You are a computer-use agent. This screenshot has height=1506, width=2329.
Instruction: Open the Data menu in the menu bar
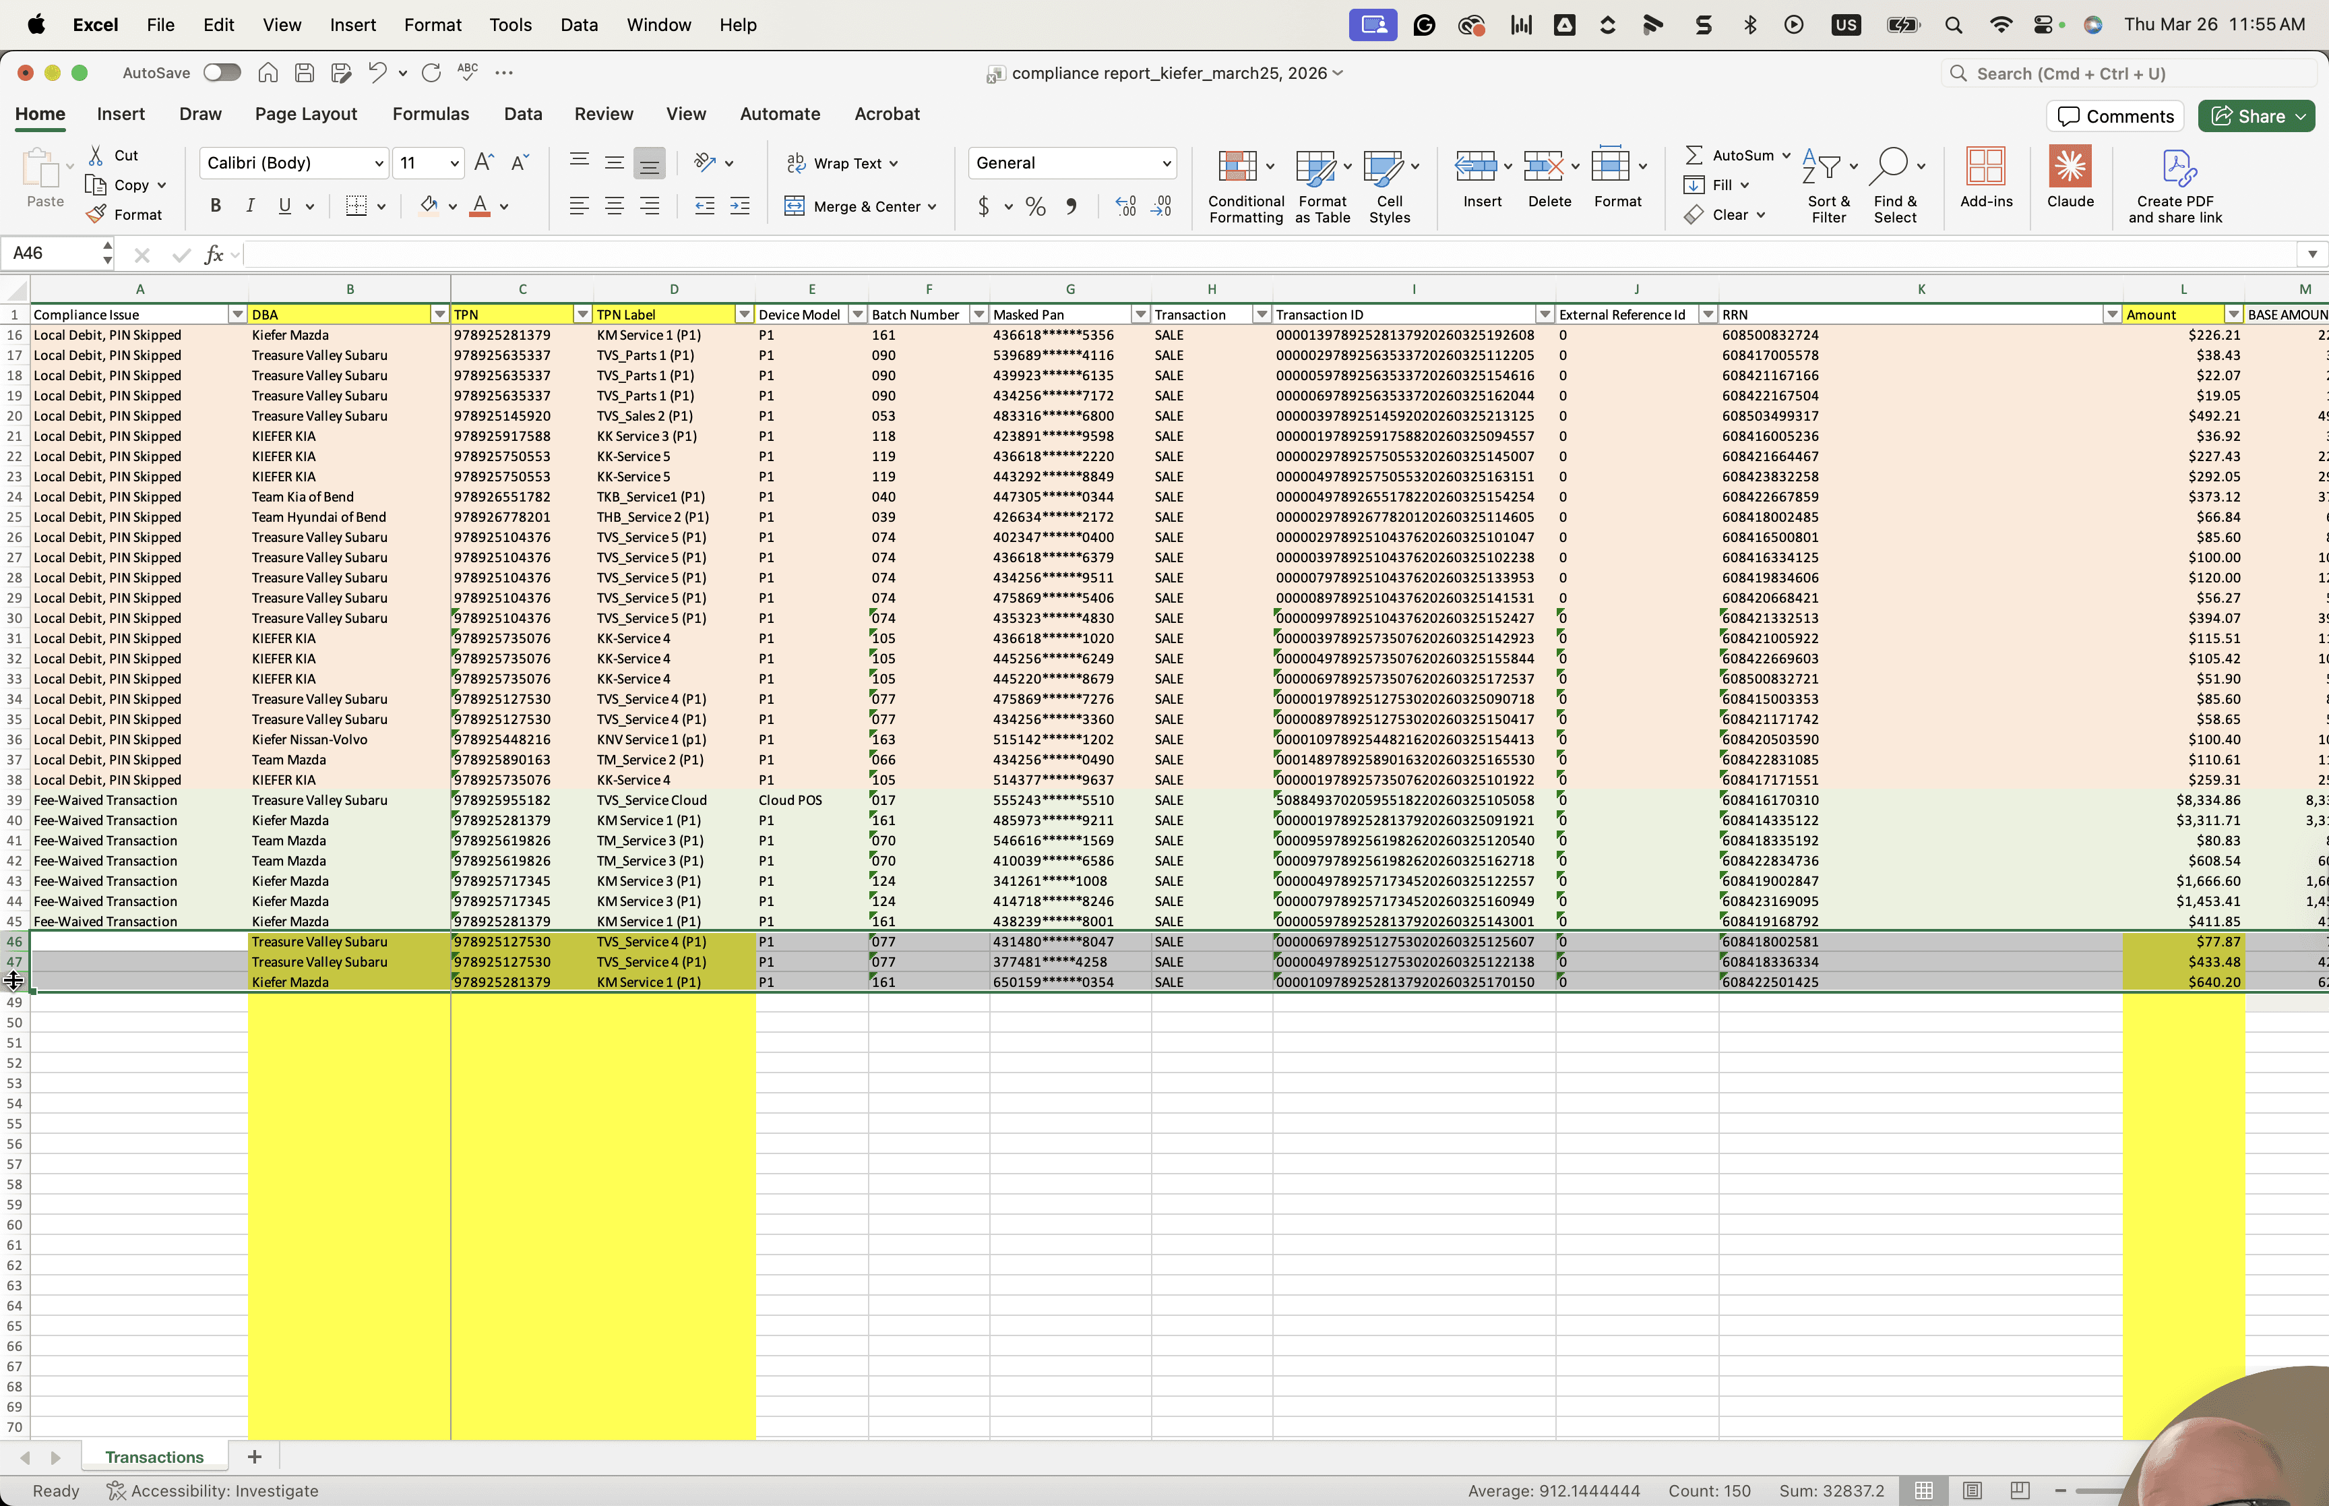pos(579,26)
